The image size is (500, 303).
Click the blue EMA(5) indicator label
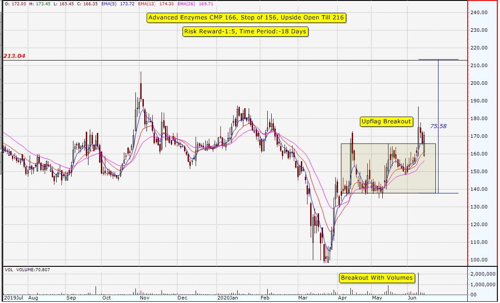pyautogui.click(x=116, y=4)
